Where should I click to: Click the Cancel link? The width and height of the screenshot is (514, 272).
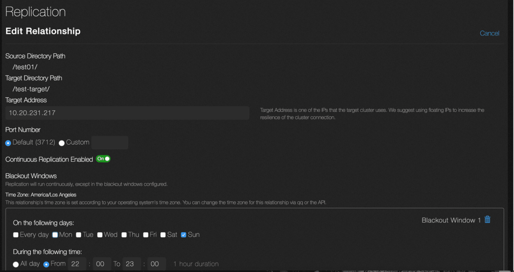(489, 33)
